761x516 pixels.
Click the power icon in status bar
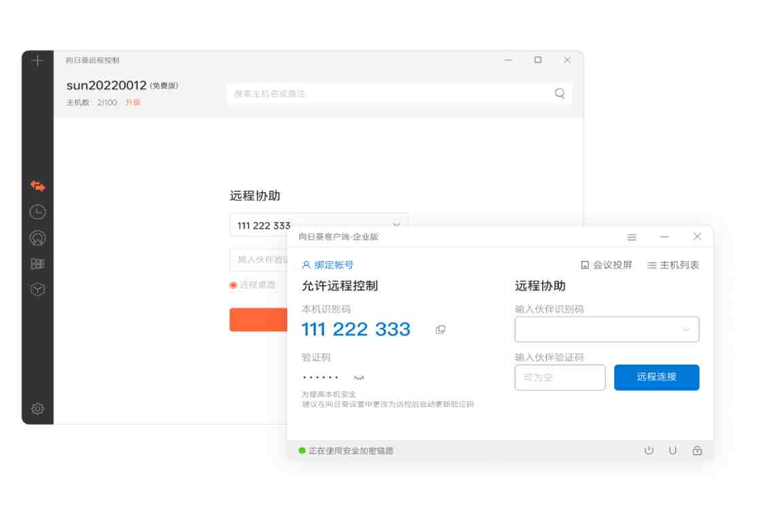click(648, 450)
